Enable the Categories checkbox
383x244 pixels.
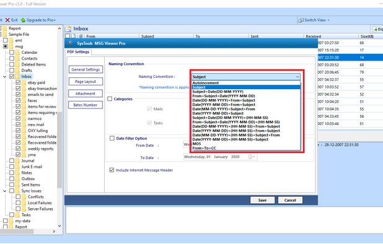click(110, 99)
